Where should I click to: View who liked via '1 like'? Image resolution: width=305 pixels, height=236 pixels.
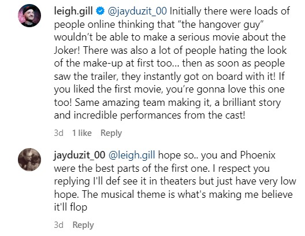pos(82,133)
